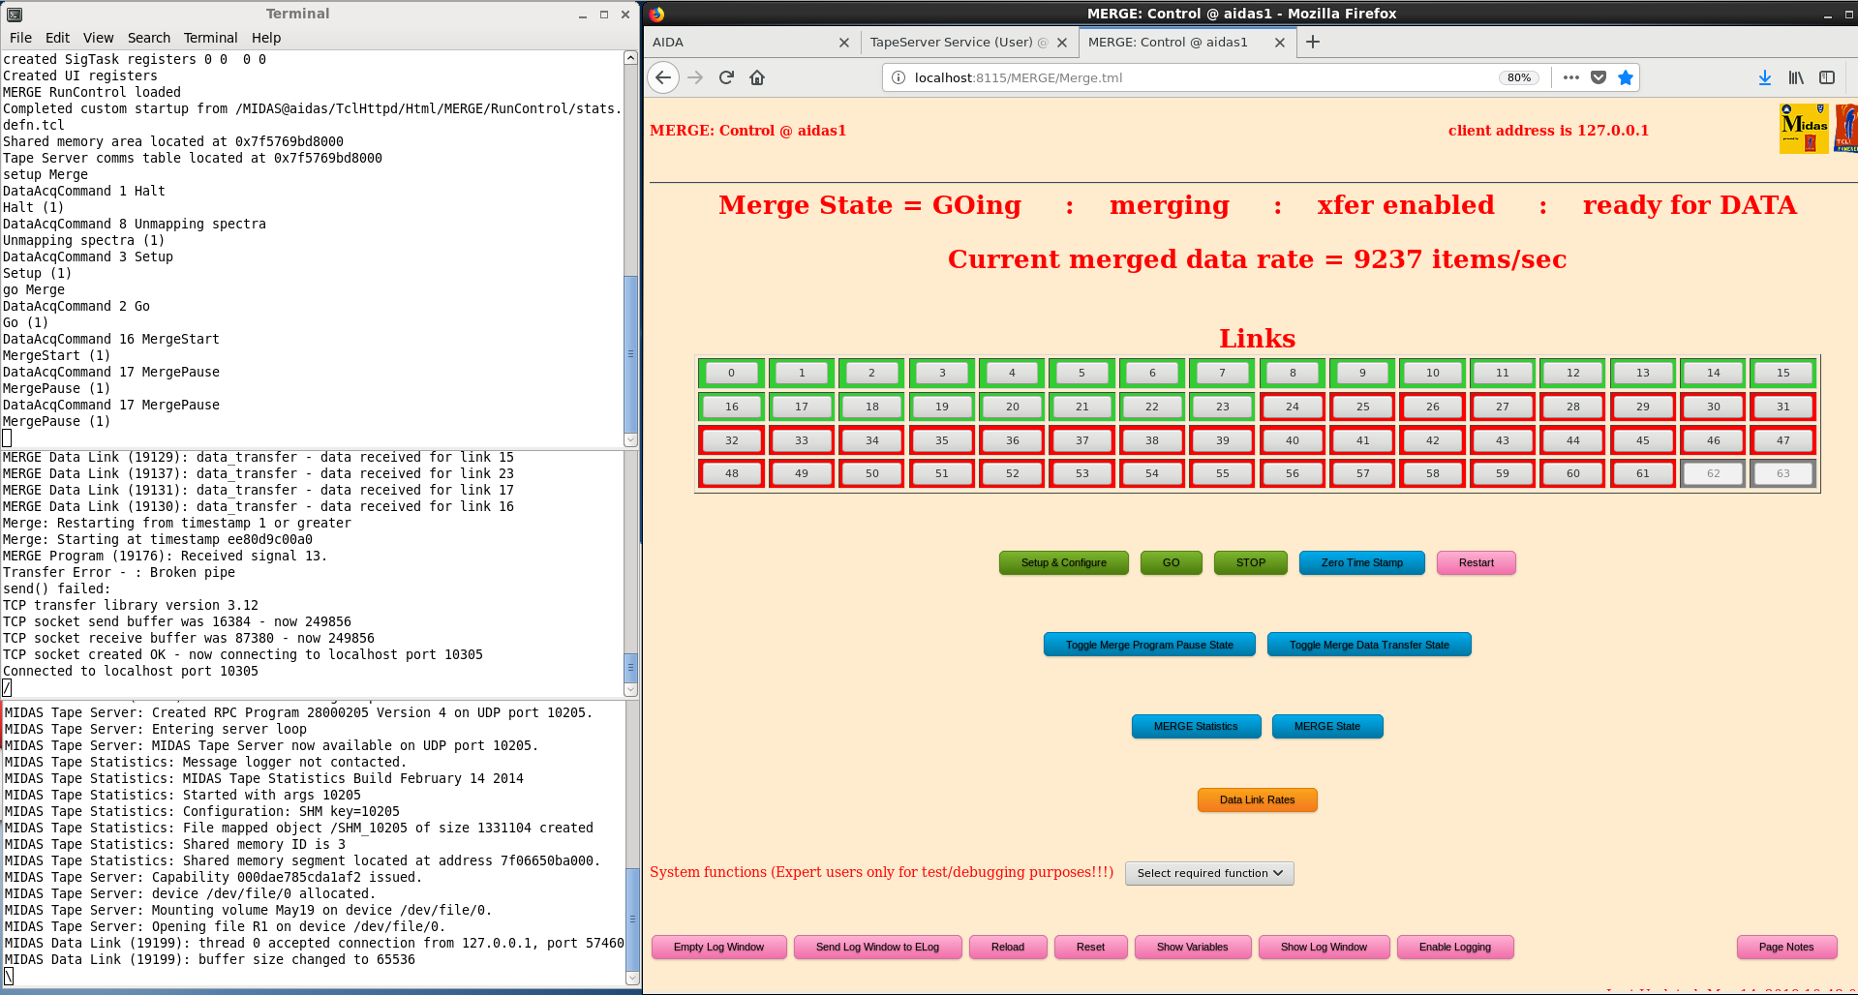Click the 80% zoom indicator
The image size is (1858, 995).
pos(1519,77)
